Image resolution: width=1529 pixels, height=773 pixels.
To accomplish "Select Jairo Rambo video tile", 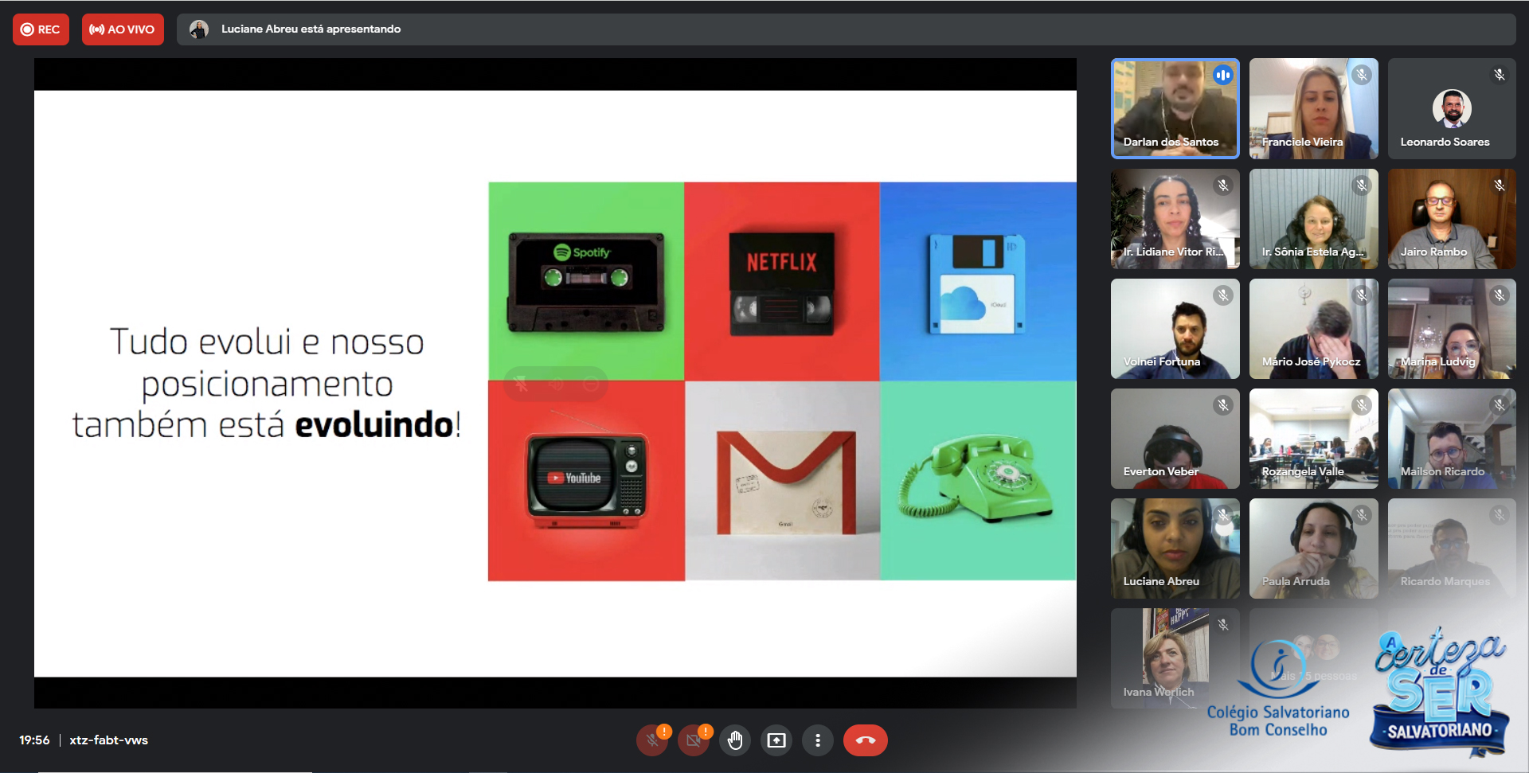I will click(1452, 219).
